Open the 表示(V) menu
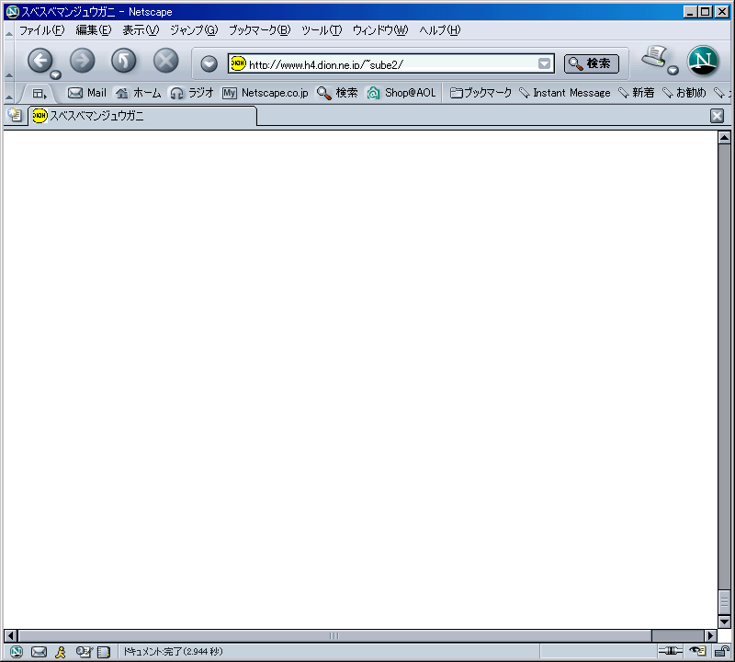Viewport: 735px width, 662px height. point(141,30)
